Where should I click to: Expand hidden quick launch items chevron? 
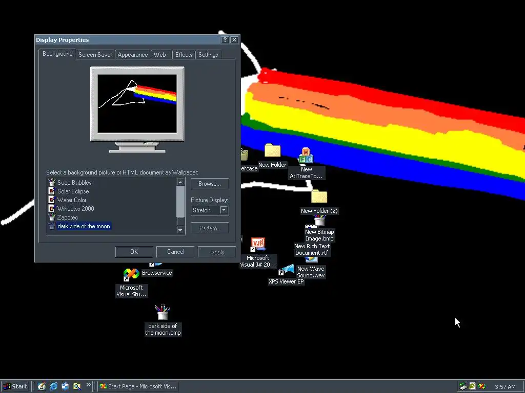(88, 385)
